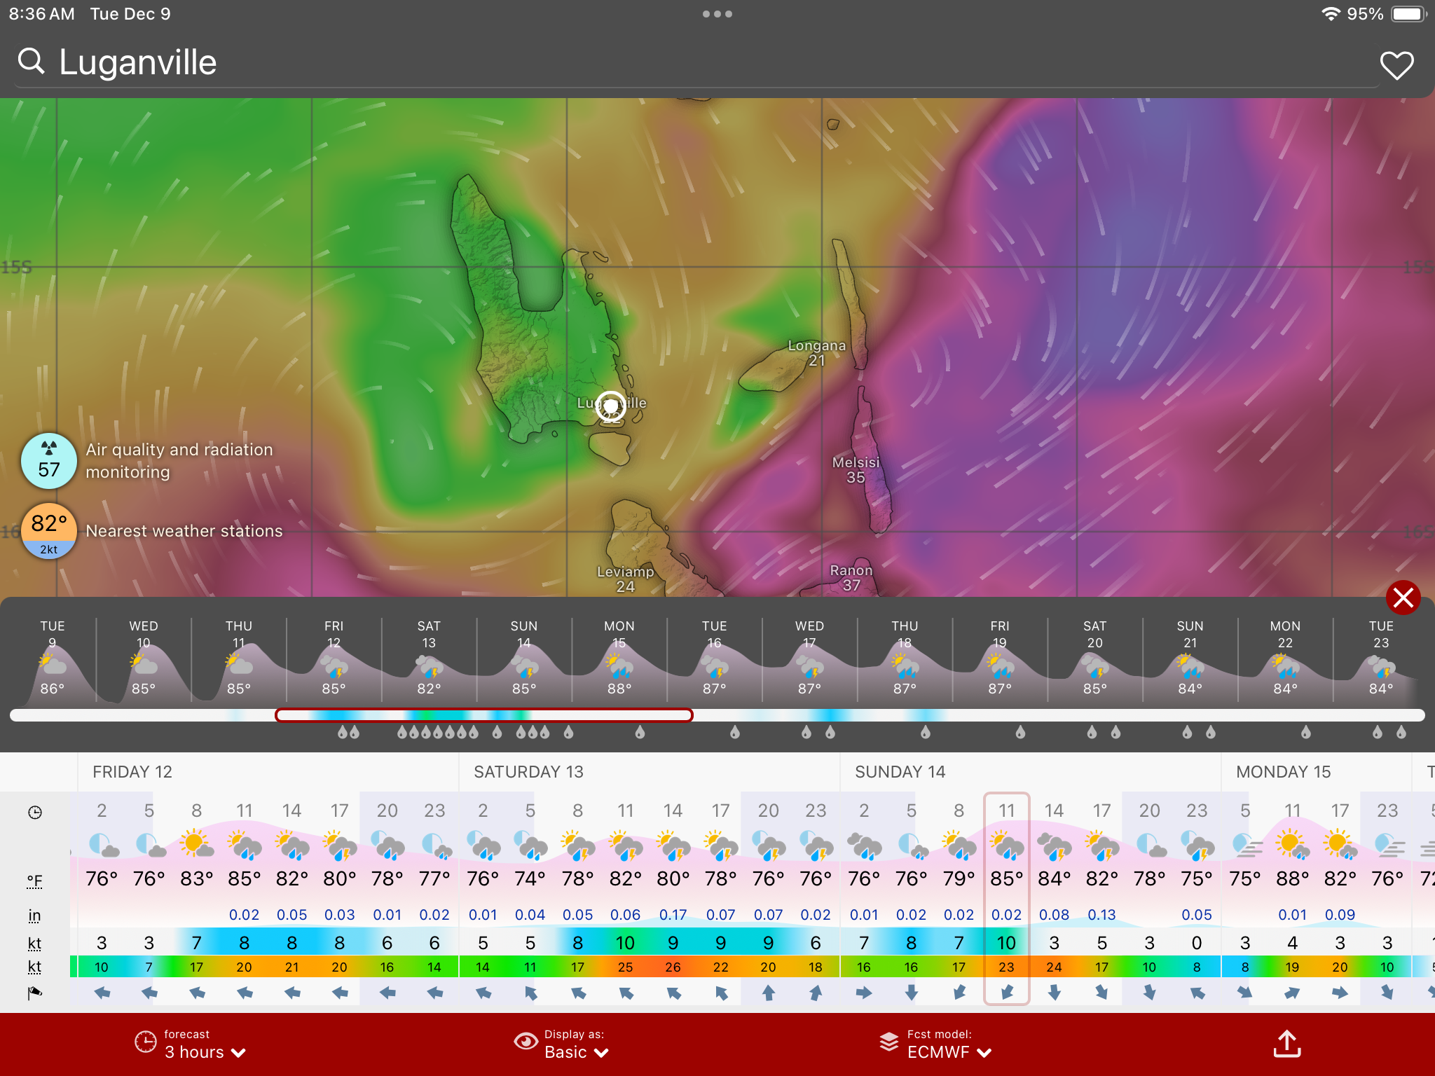Select SUN 14 in the daily strip
Image resolution: width=1435 pixels, height=1076 pixels.
coord(524,657)
